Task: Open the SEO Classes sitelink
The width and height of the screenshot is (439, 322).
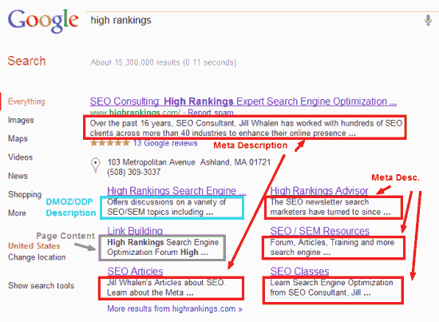Action: point(299,271)
